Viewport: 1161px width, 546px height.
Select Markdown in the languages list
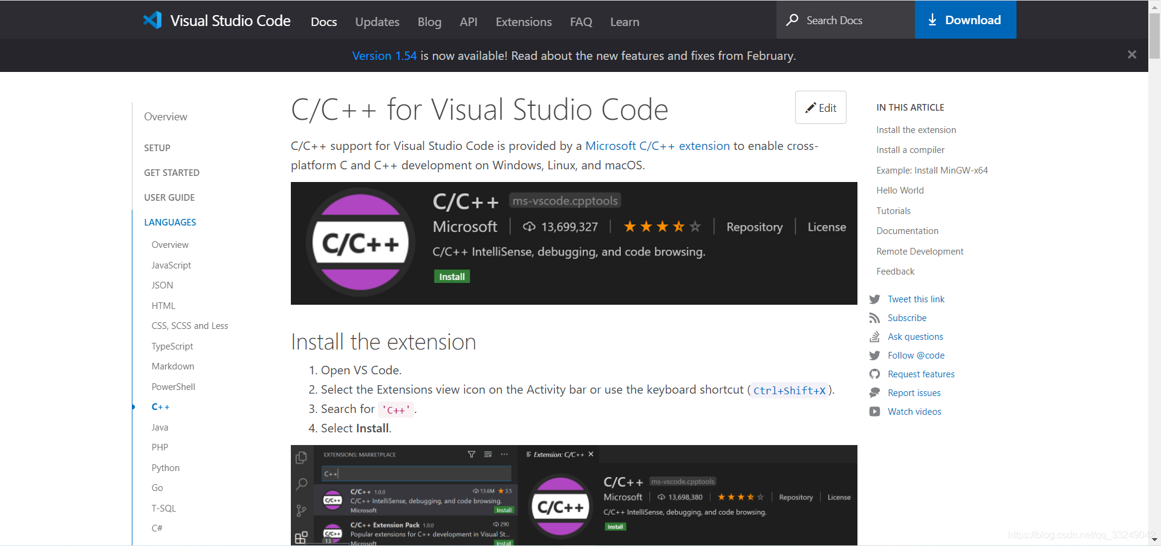tap(173, 366)
